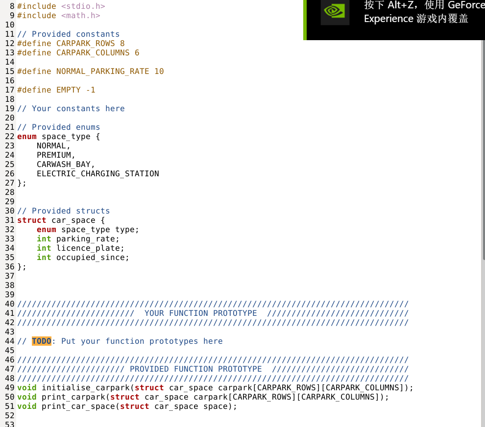This screenshot has height=427, width=485.
Task: Click on '#define NORMAL_PARKING_RATE 10'
Action: tap(90, 71)
